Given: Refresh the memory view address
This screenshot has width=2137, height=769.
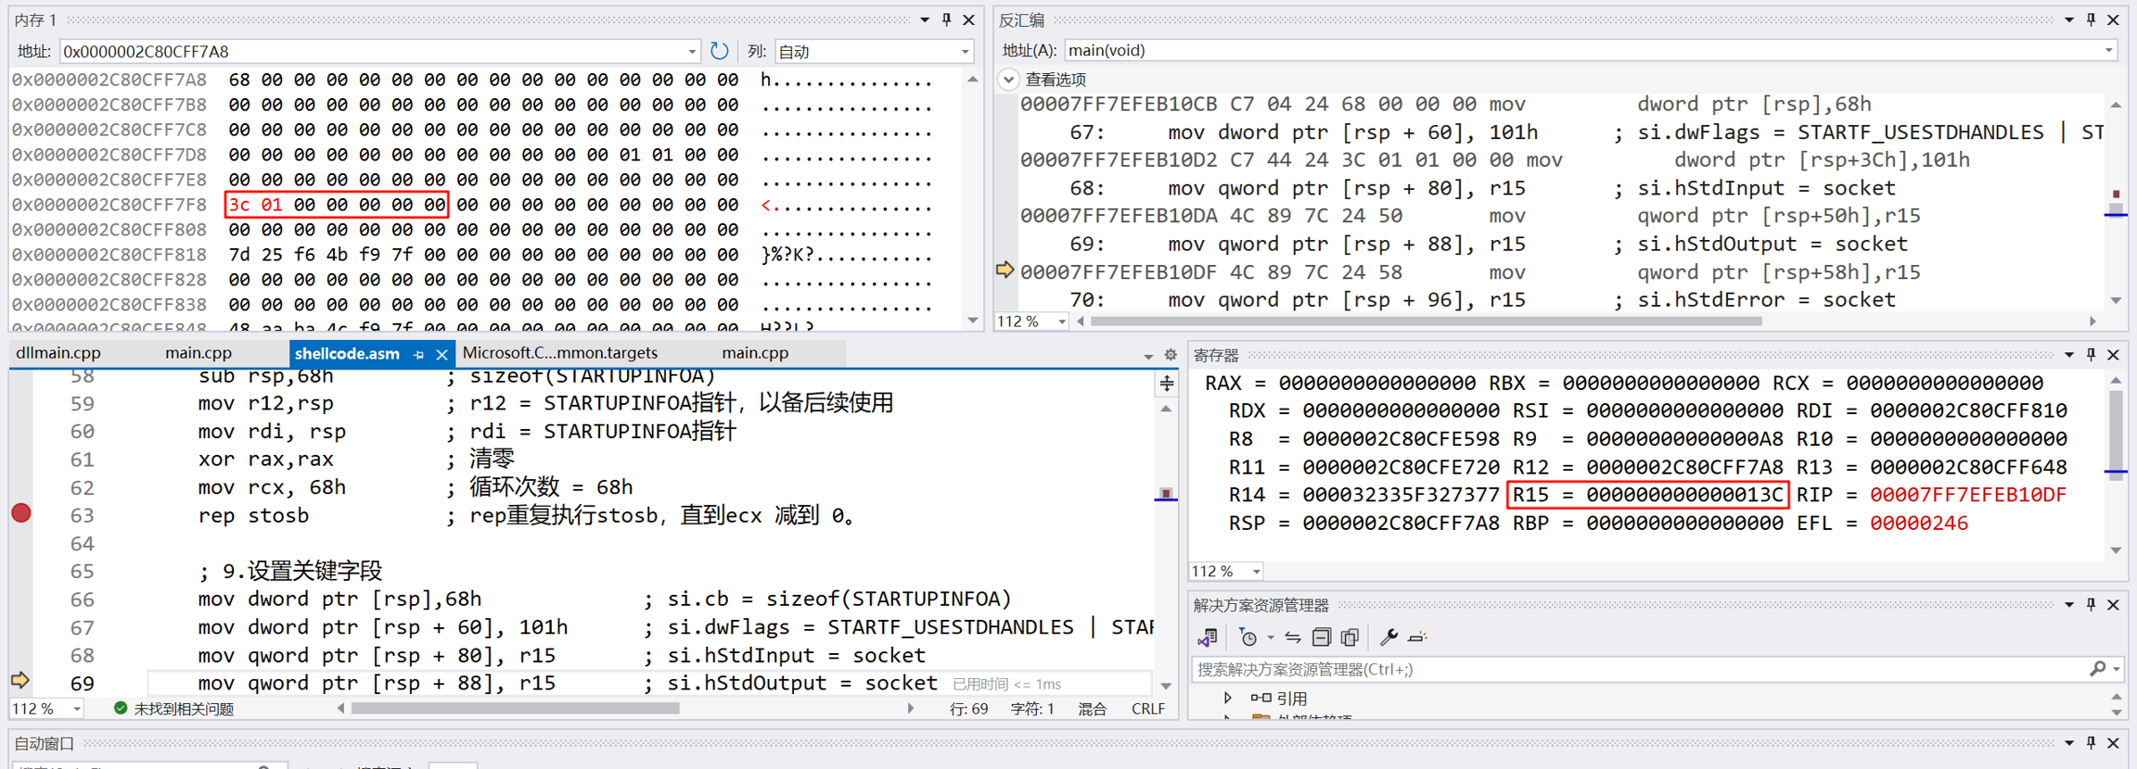Looking at the screenshot, I should [x=719, y=51].
